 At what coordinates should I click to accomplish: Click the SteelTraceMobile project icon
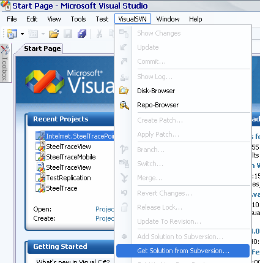40,157
